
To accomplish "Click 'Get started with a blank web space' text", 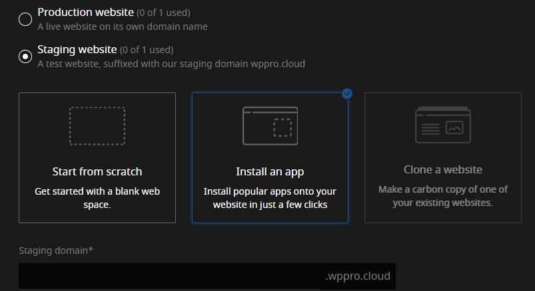I will click(x=97, y=198).
